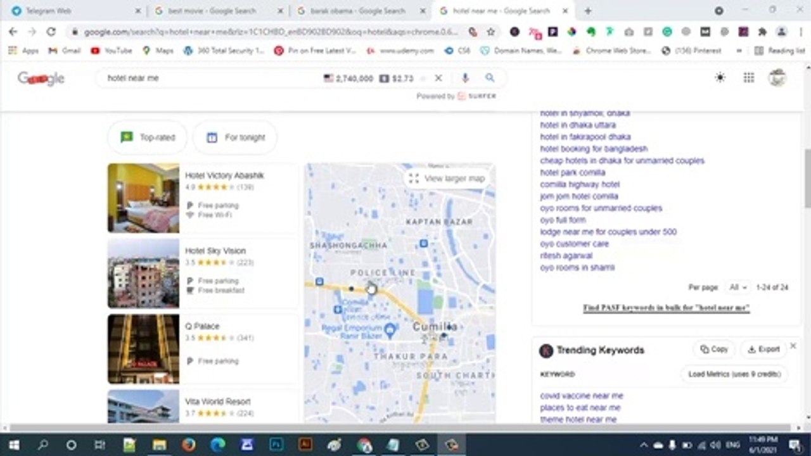Toggle the Top-rated filter chip

[x=147, y=137]
